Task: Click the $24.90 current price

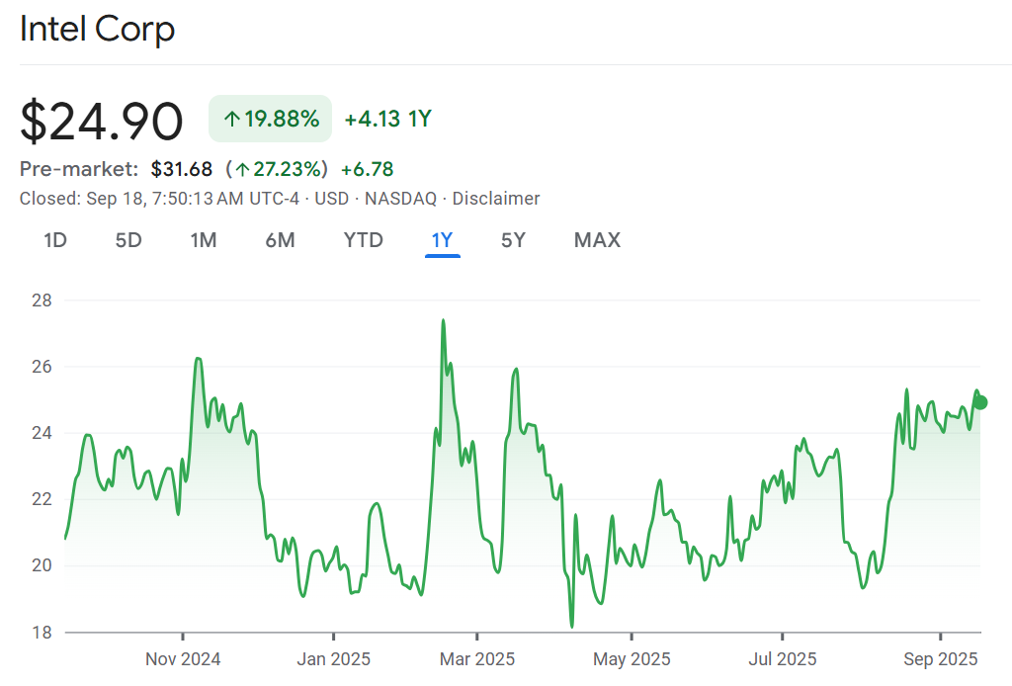Action: click(102, 121)
